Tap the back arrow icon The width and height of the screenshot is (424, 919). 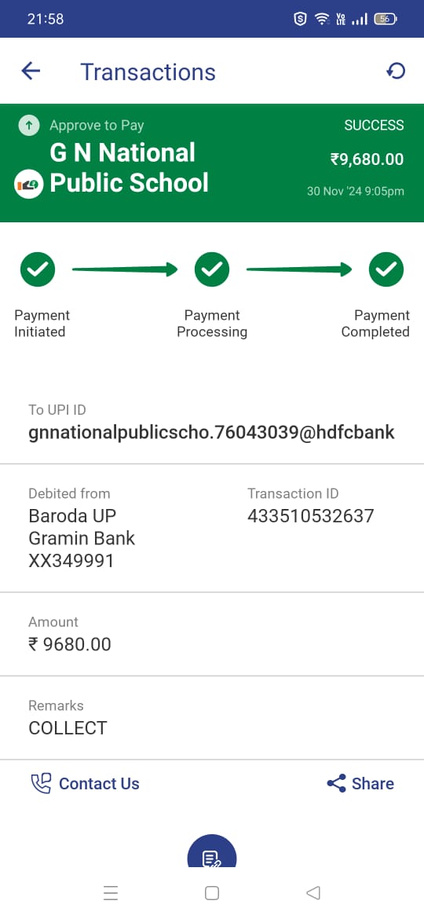click(31, 71)
